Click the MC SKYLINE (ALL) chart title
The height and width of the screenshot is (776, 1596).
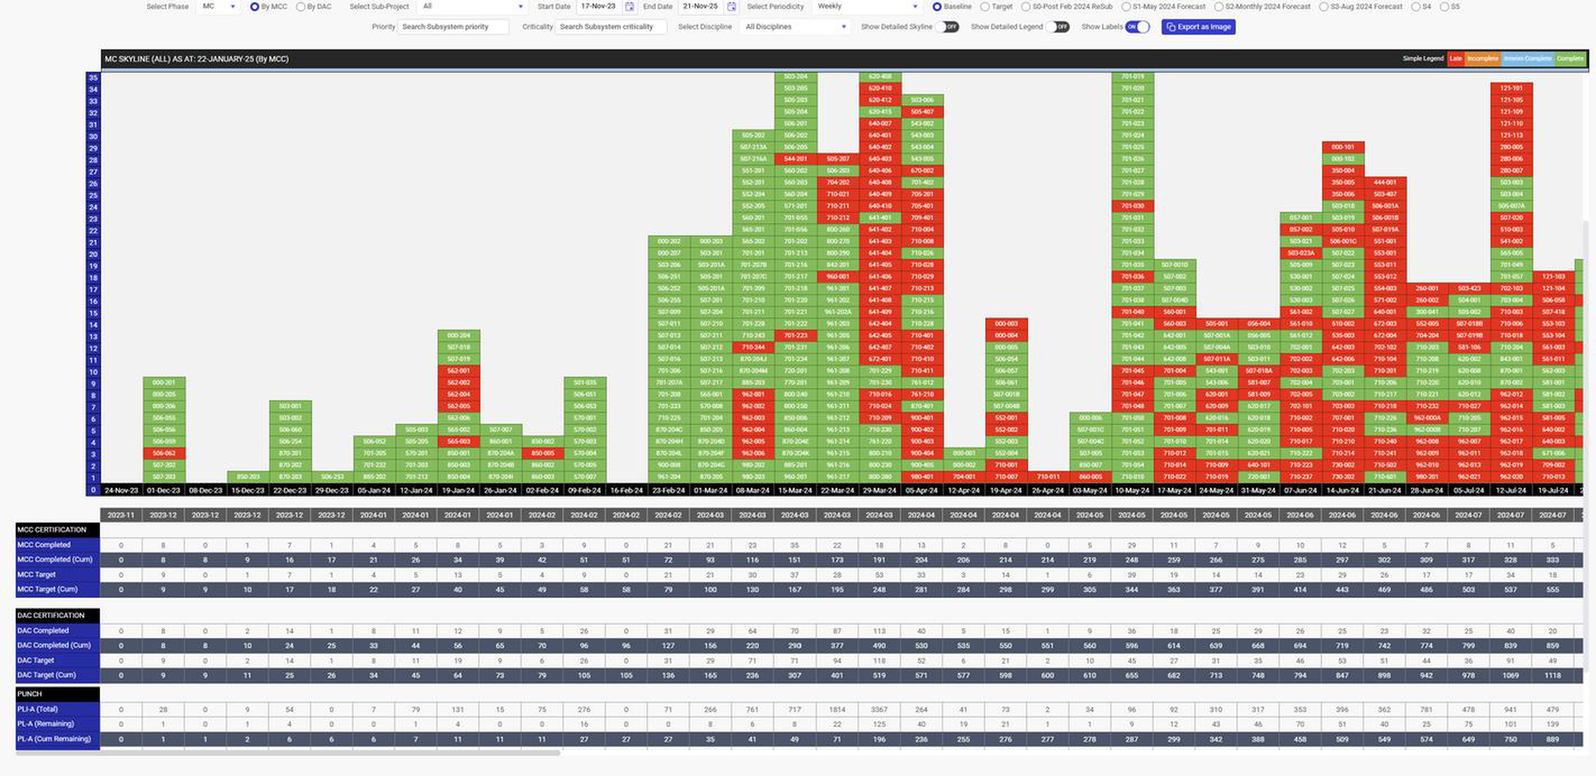(196, 59)
